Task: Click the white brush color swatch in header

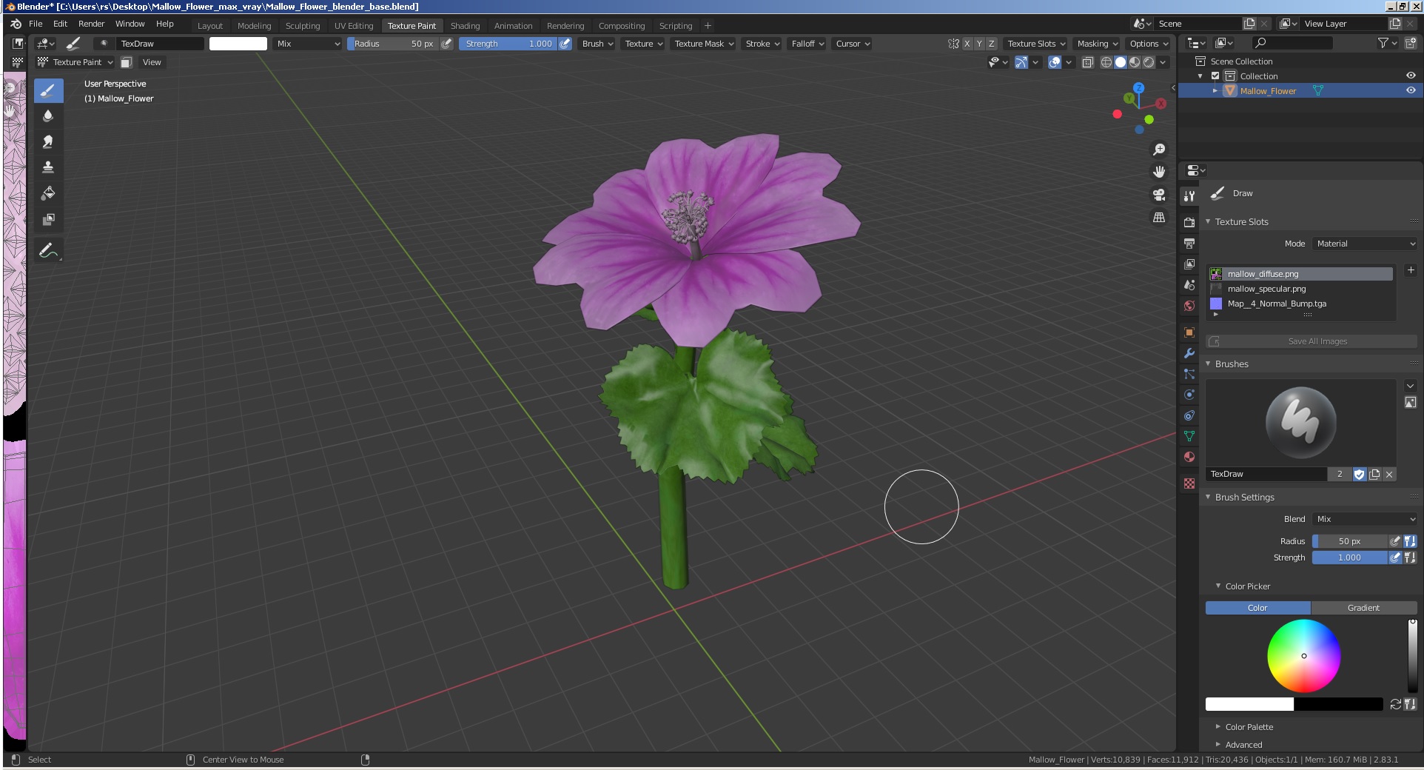Action: 238,44
